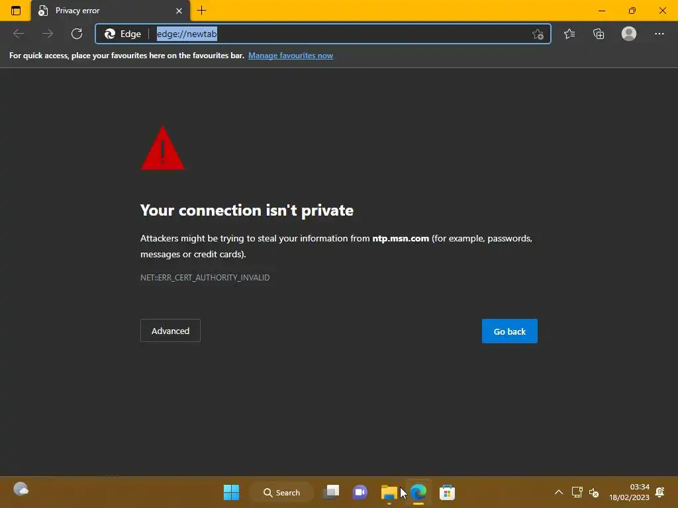Open the network status tray icon
This screenshot has width=678, height=508.
click(577, 492)
